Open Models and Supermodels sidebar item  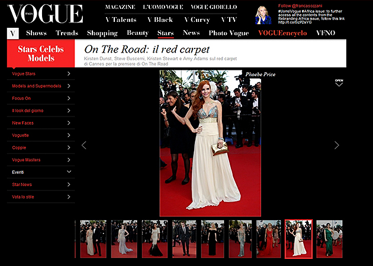(x=40, y=86)
